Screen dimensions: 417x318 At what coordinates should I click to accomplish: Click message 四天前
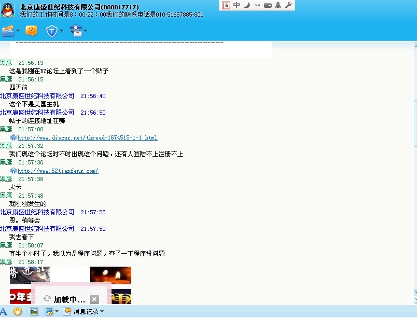18,88
